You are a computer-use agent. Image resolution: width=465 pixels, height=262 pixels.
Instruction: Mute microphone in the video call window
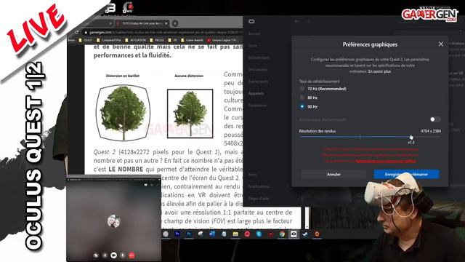123,255
